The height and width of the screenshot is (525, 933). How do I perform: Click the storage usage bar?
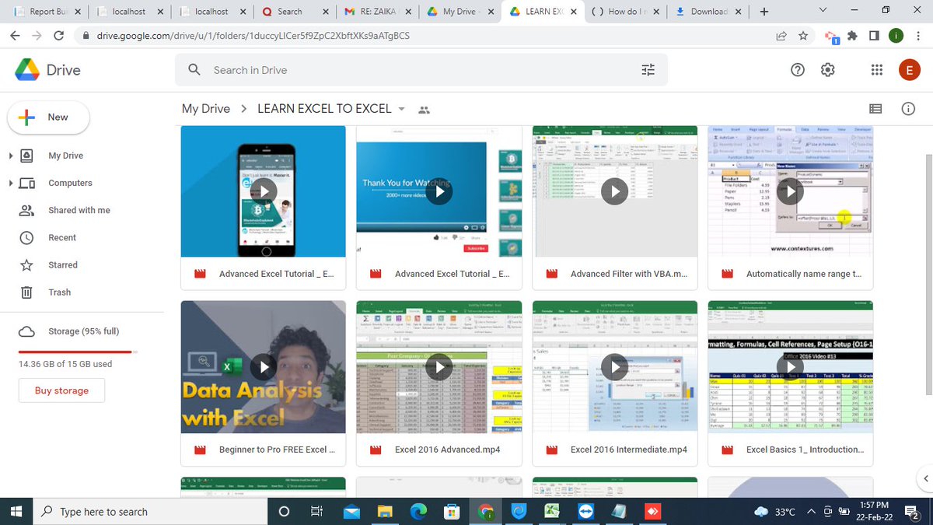pyautogui.click(x=77, y=352)
